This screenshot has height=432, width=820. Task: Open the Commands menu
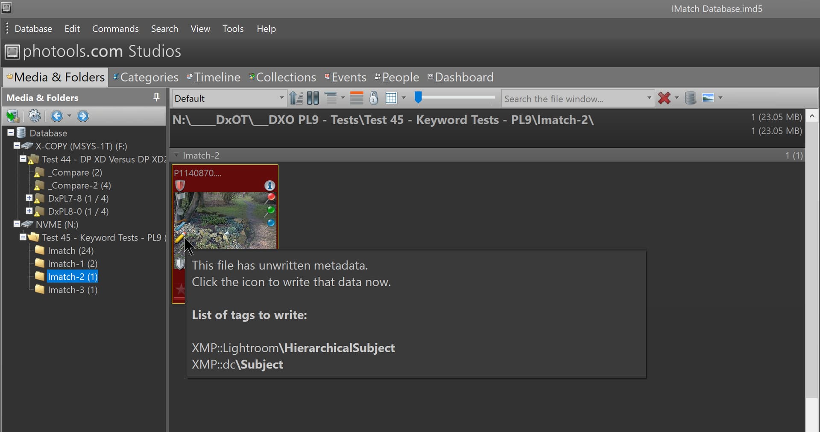pyautogui.click(x=115, y=29)
